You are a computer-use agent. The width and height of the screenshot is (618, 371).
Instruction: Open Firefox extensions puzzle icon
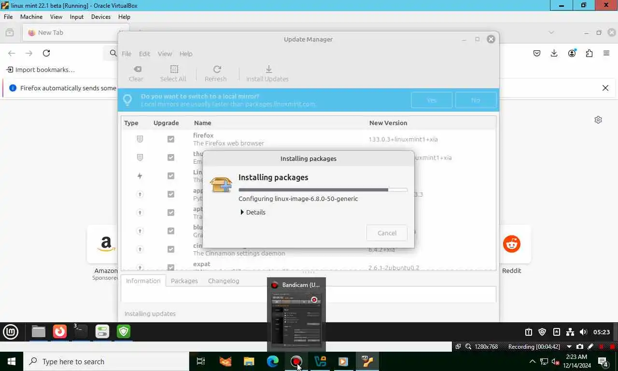[x=589, y=53]
